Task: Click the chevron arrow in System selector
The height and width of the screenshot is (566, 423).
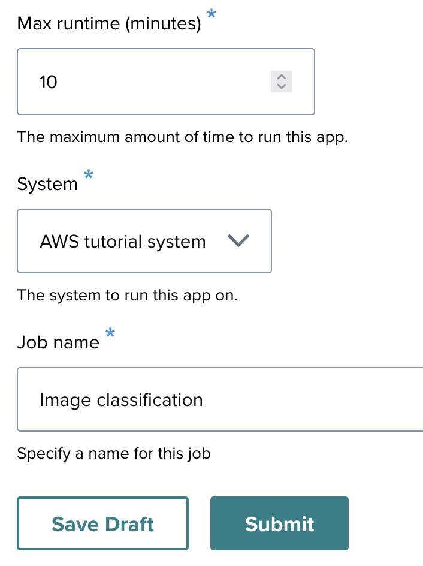Action: [x=238, y=241]
